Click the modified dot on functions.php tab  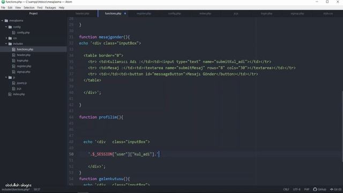[125, 13]
